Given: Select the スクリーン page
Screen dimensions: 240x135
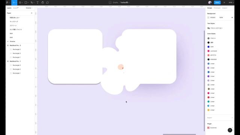Looking at the screenshot, I should pos(13,25).
